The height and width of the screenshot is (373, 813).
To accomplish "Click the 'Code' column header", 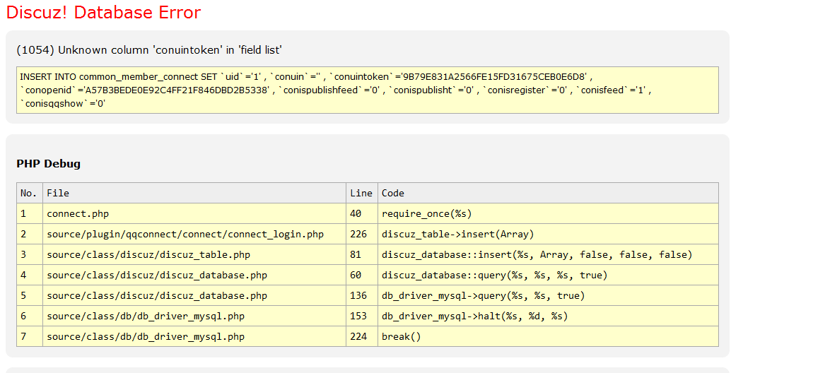I will pos(393,193).
